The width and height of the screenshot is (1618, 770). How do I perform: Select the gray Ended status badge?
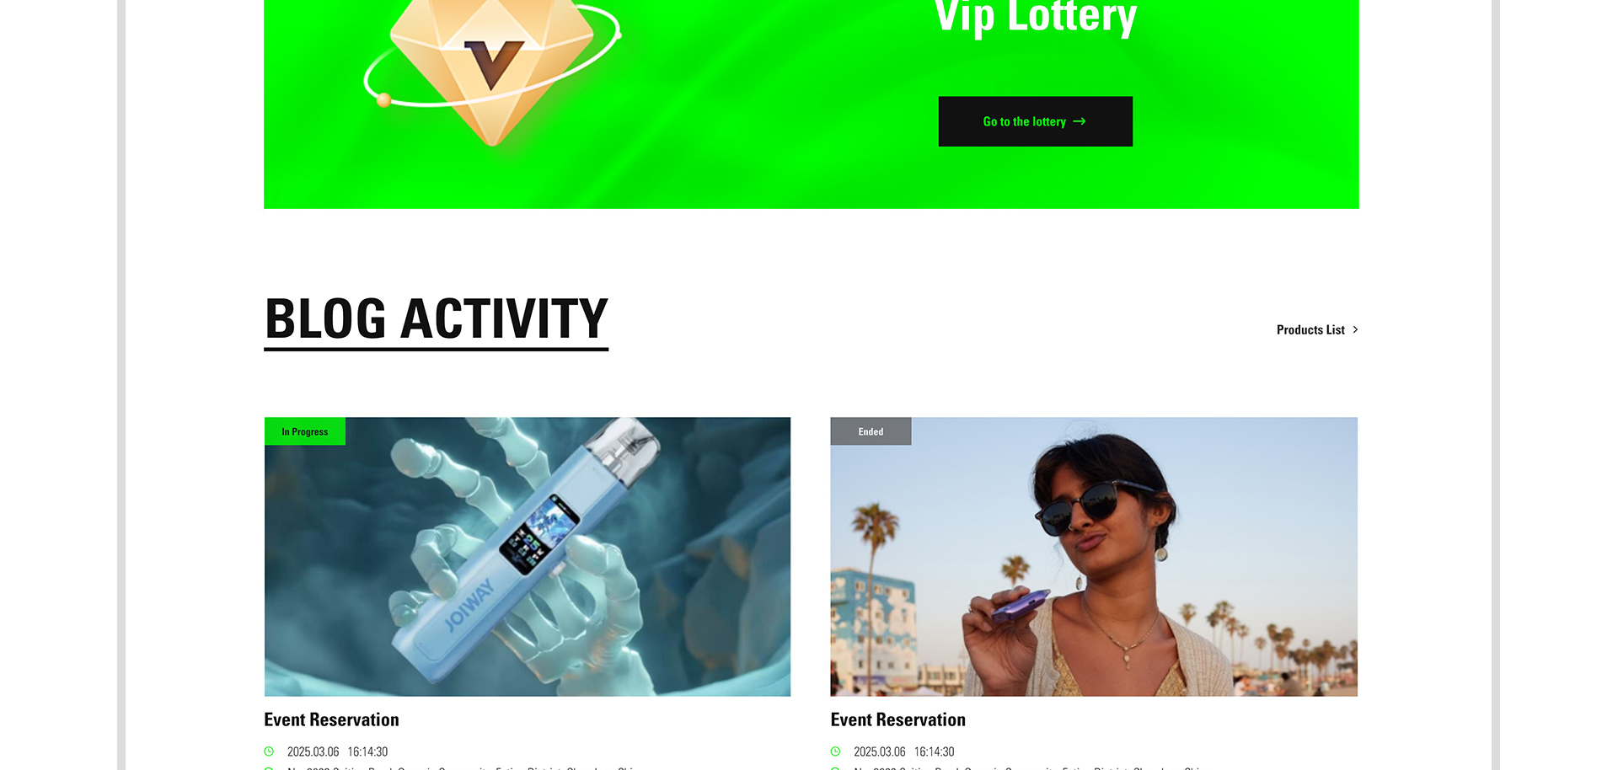point(871,431)
